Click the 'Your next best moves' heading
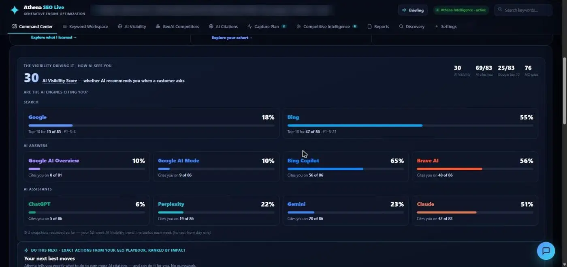The width and height of the screenshot is (567, 267). (x=49, y=259)
